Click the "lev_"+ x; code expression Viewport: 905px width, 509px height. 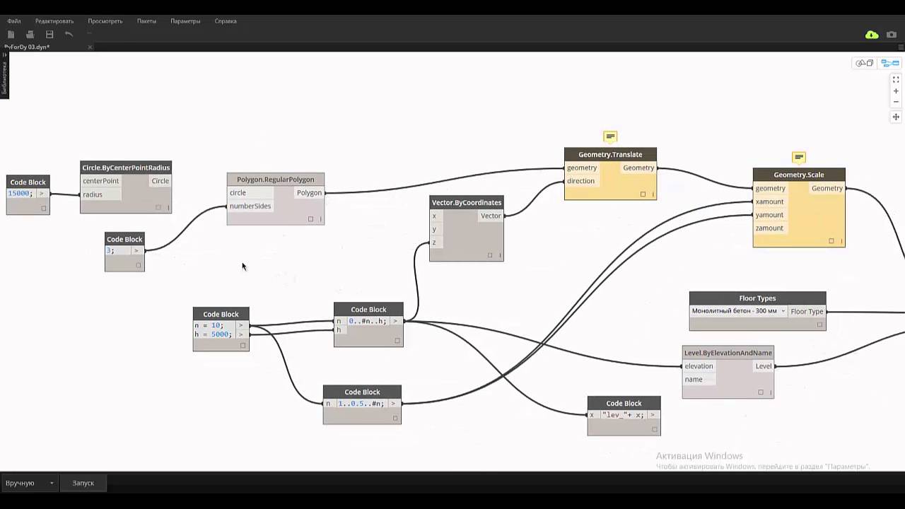(622, 415)
